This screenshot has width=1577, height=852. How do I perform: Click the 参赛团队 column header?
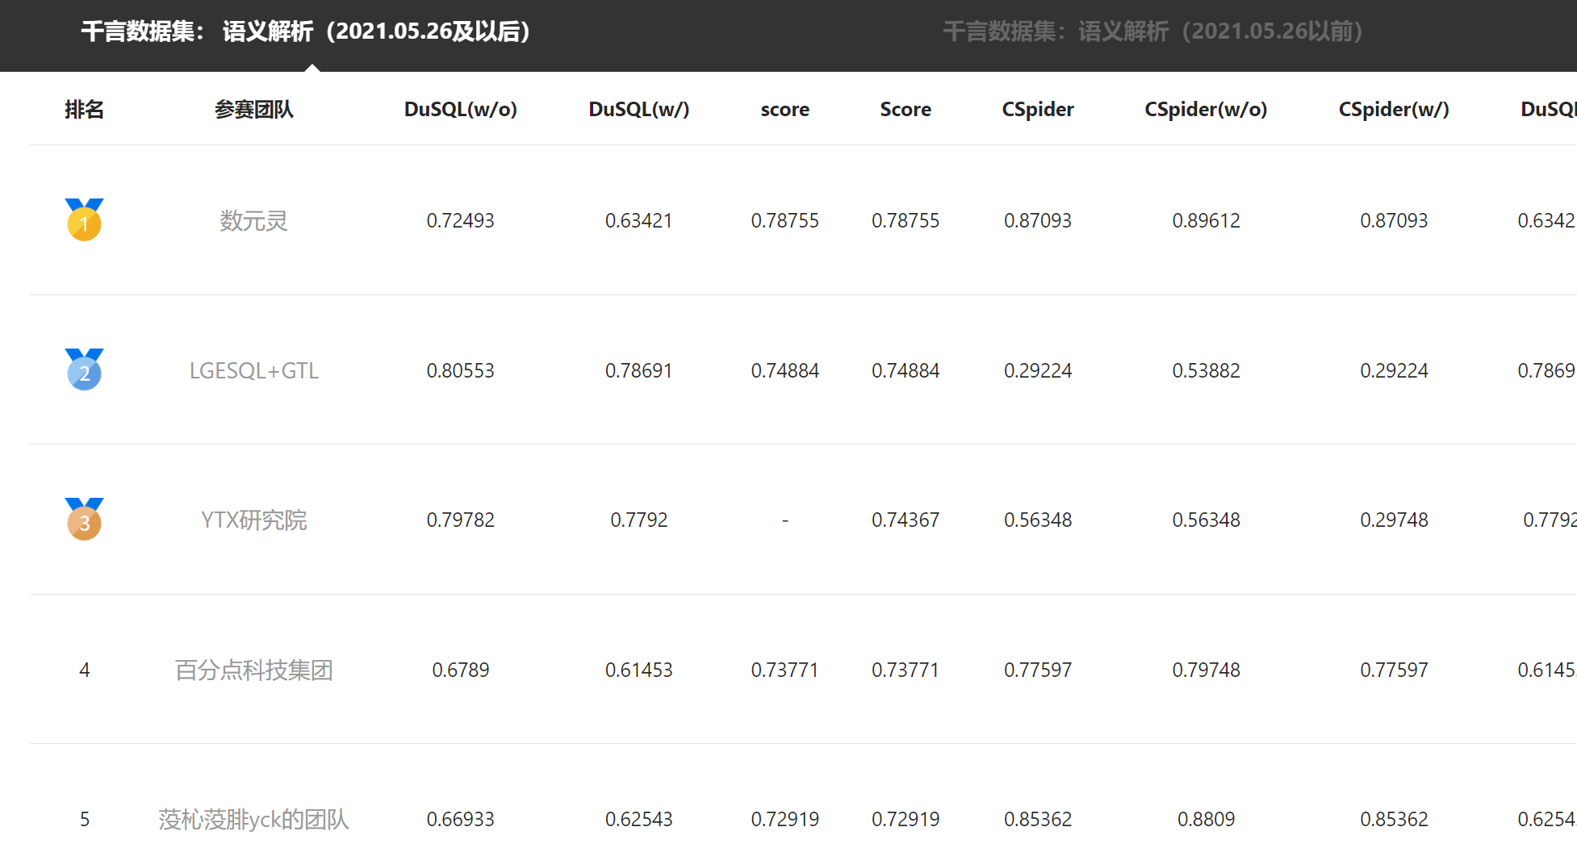253,109
